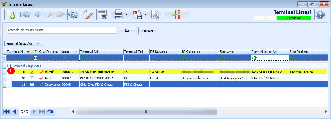The image size is (331, 119).
Task: Click the derya demİrezen cell
Action: pyautogui.click(x=200, y=78)
